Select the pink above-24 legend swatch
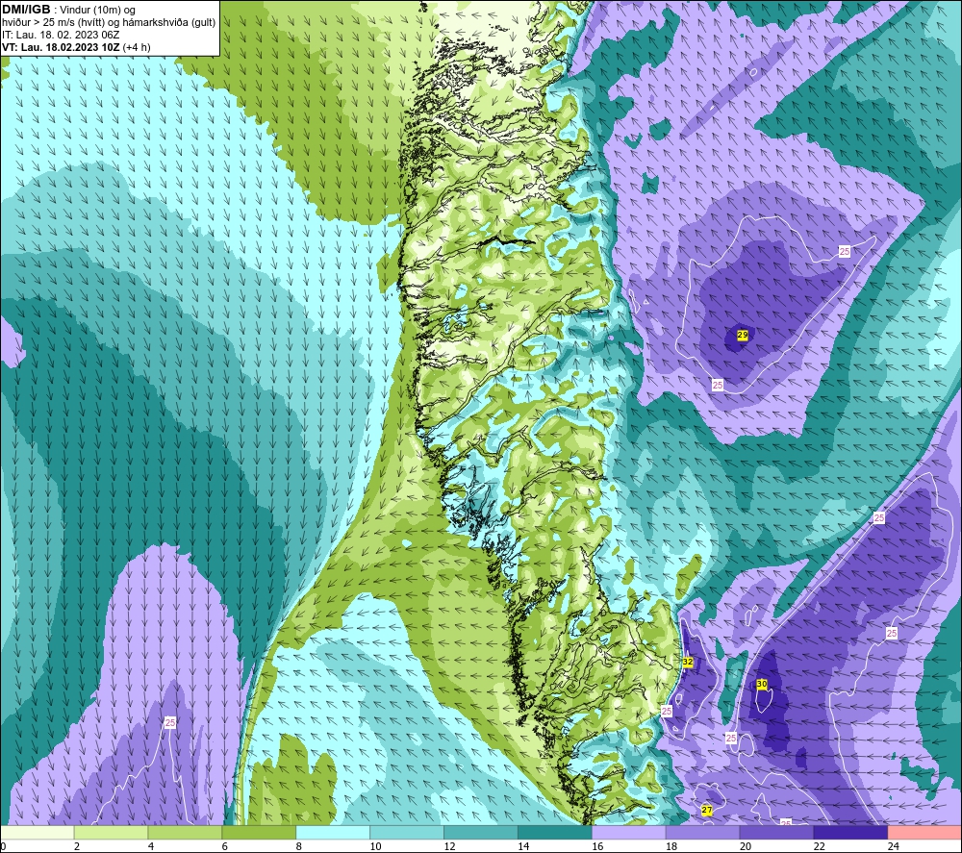 click(x=924, y=832)
